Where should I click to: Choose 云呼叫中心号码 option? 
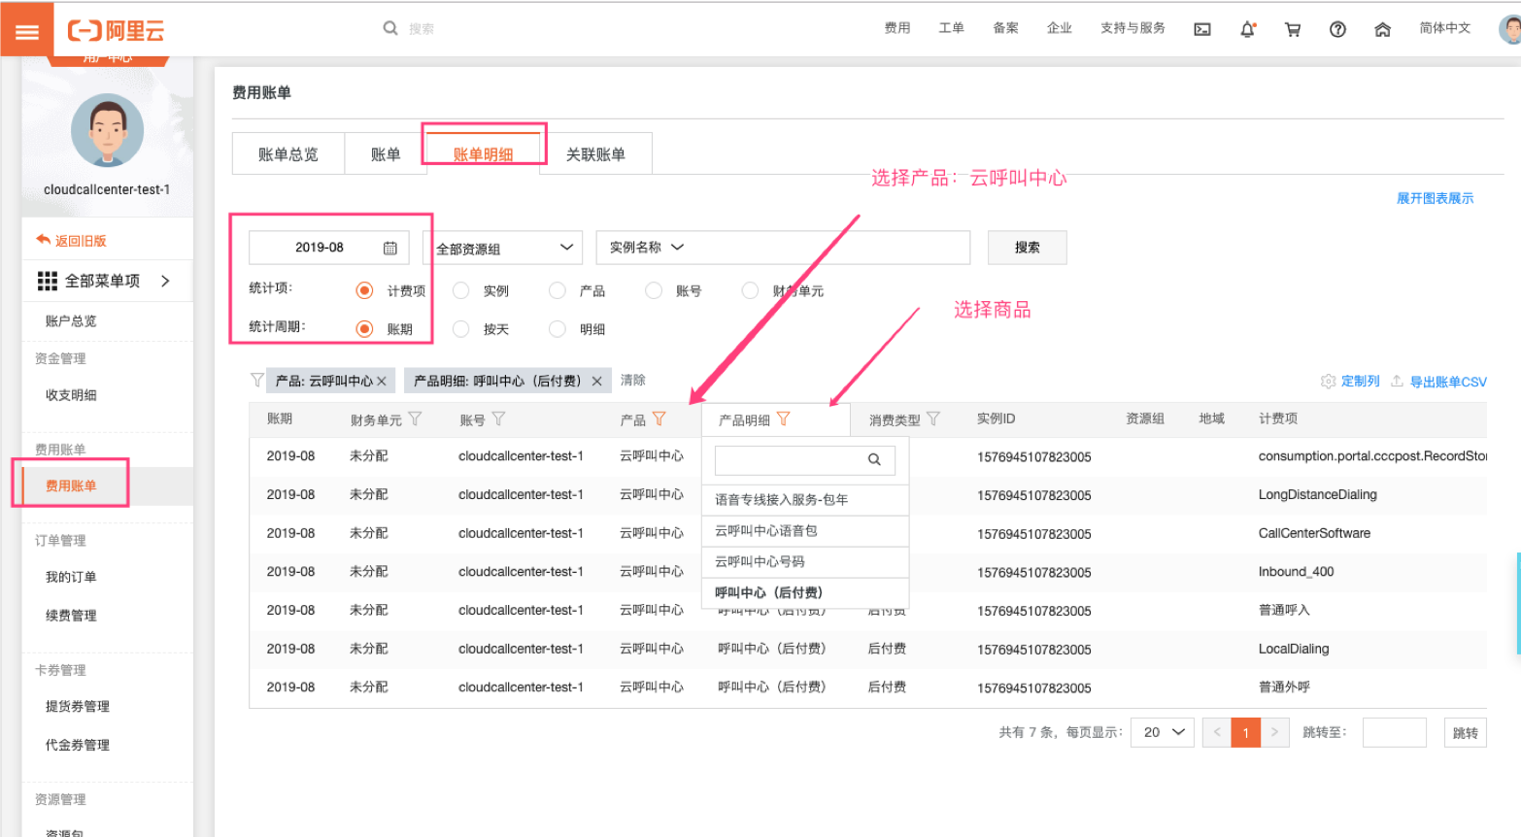click(805, 561)
